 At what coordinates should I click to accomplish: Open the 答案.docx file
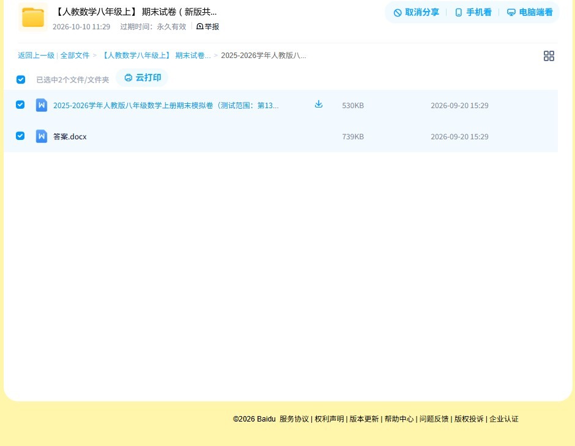pyautogui.click(x=70, y=137)
